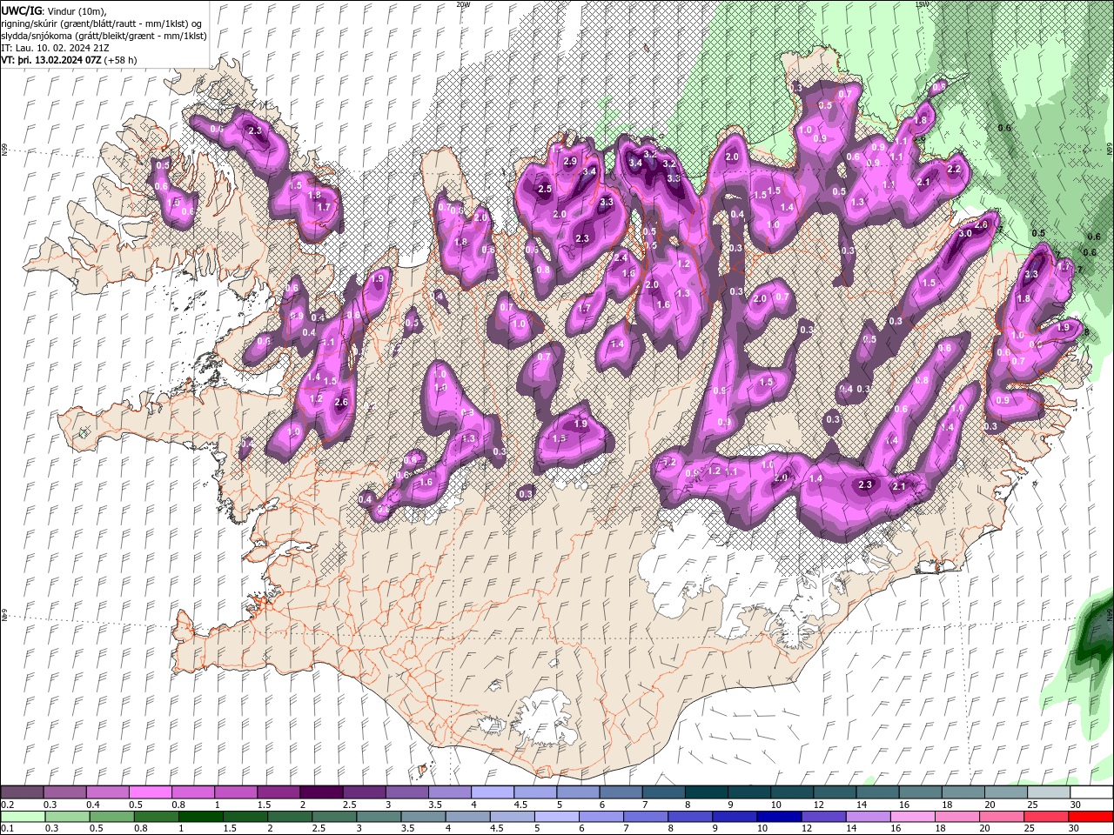Click the 'rigning/skúrir' legend description line
Viewport: 1114px width, 835px height.
101,23
